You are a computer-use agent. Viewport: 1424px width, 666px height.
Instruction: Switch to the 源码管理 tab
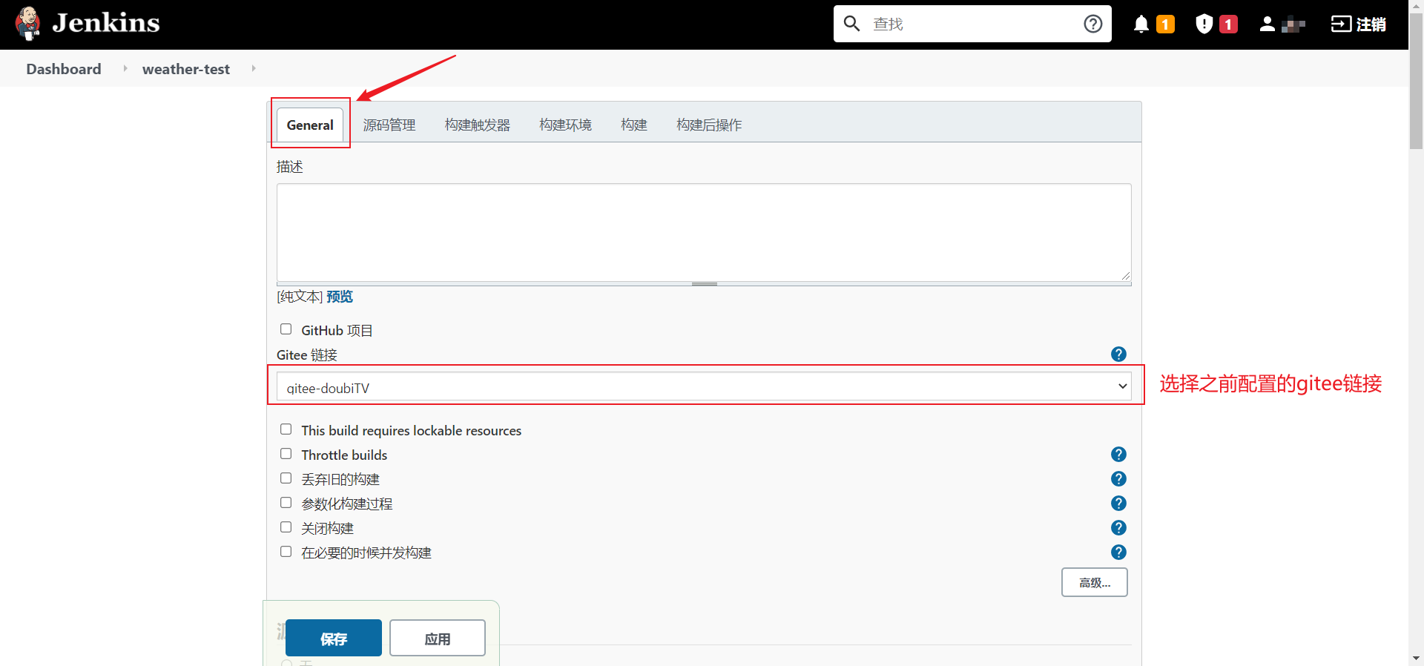(x=389, y=125)
